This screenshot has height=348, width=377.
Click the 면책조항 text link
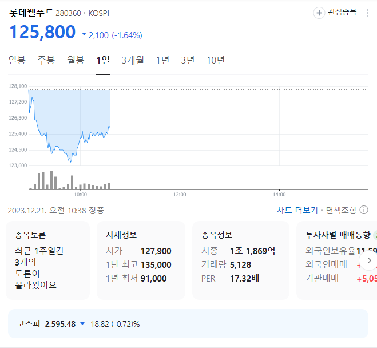pos(341,210)
